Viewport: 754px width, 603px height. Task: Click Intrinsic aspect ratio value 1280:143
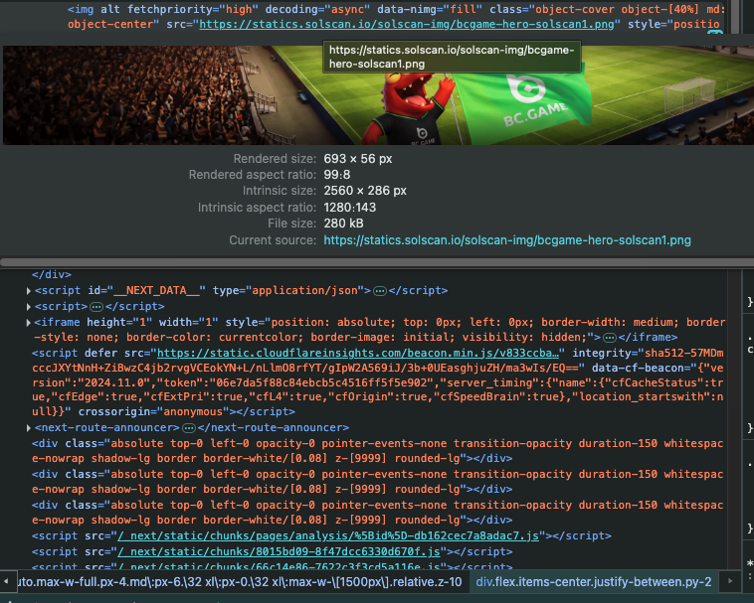point(349,208)
